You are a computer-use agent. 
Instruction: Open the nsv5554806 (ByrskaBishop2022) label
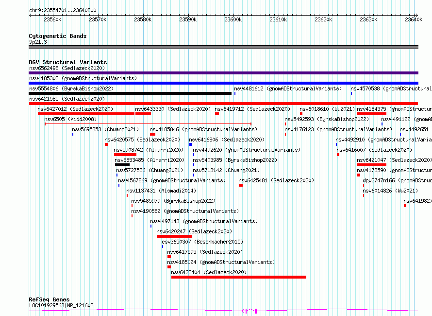(71, 88)
